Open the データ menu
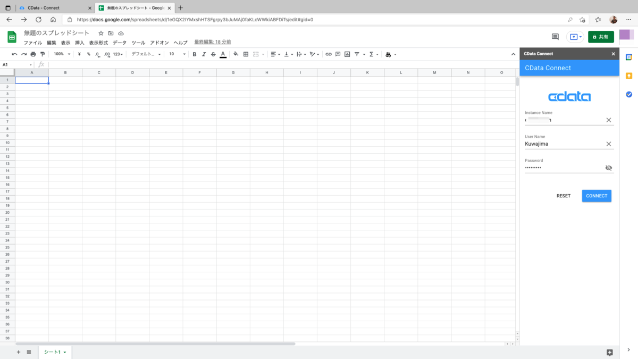 point(120,43)
